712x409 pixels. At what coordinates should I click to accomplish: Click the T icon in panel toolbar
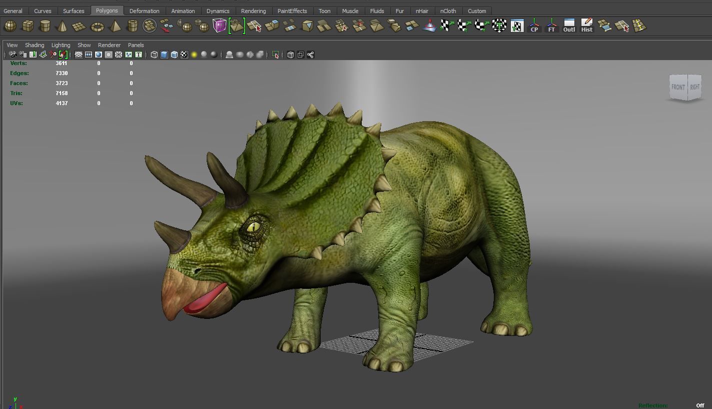139,55
